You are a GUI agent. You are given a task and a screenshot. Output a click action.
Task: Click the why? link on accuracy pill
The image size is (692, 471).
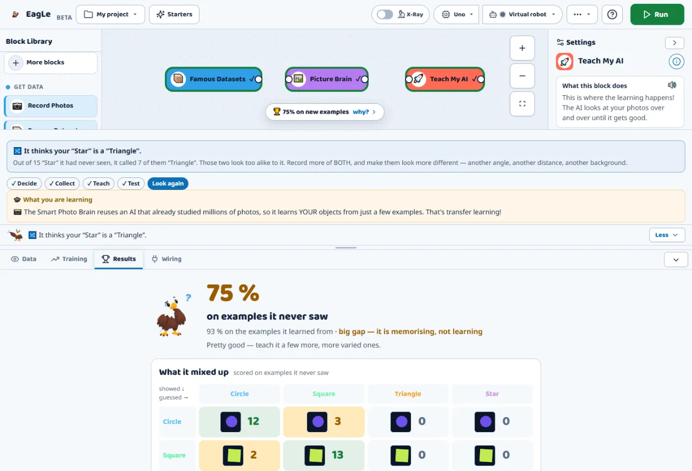click(x=364, y=112)
